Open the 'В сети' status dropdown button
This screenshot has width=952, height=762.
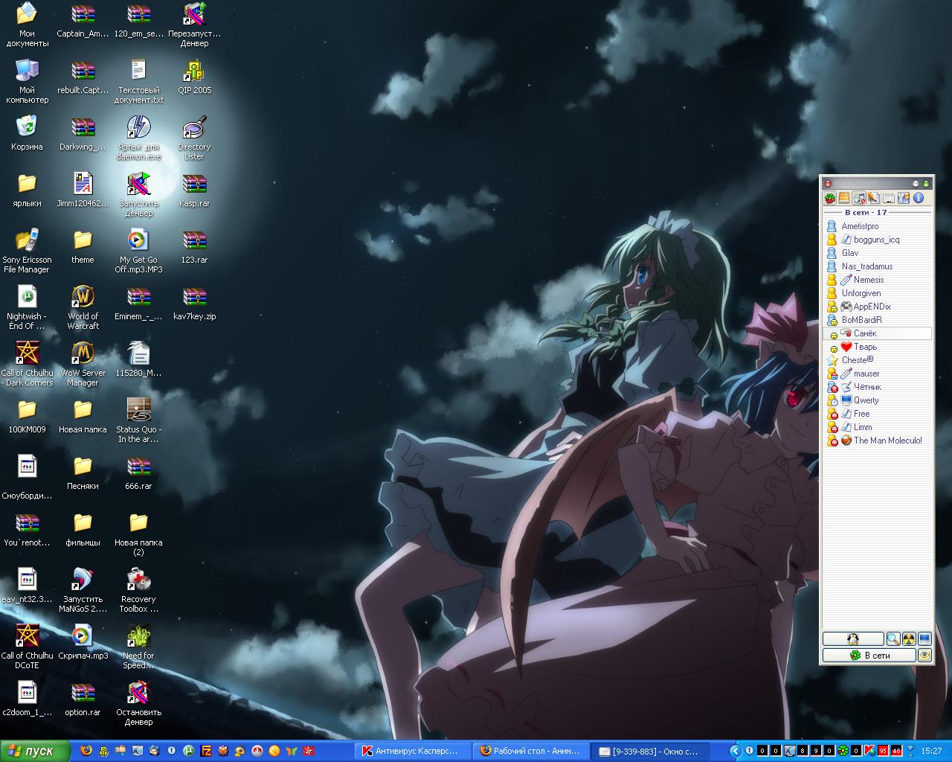point(869,655)
